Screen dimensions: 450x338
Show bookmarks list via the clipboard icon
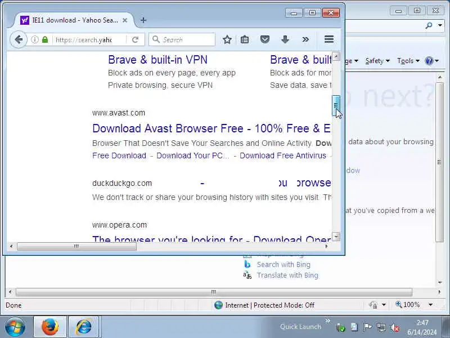[x=245, y=39]
